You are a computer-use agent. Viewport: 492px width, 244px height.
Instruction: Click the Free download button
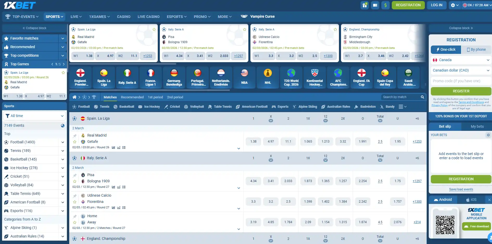tap(477, 226)
